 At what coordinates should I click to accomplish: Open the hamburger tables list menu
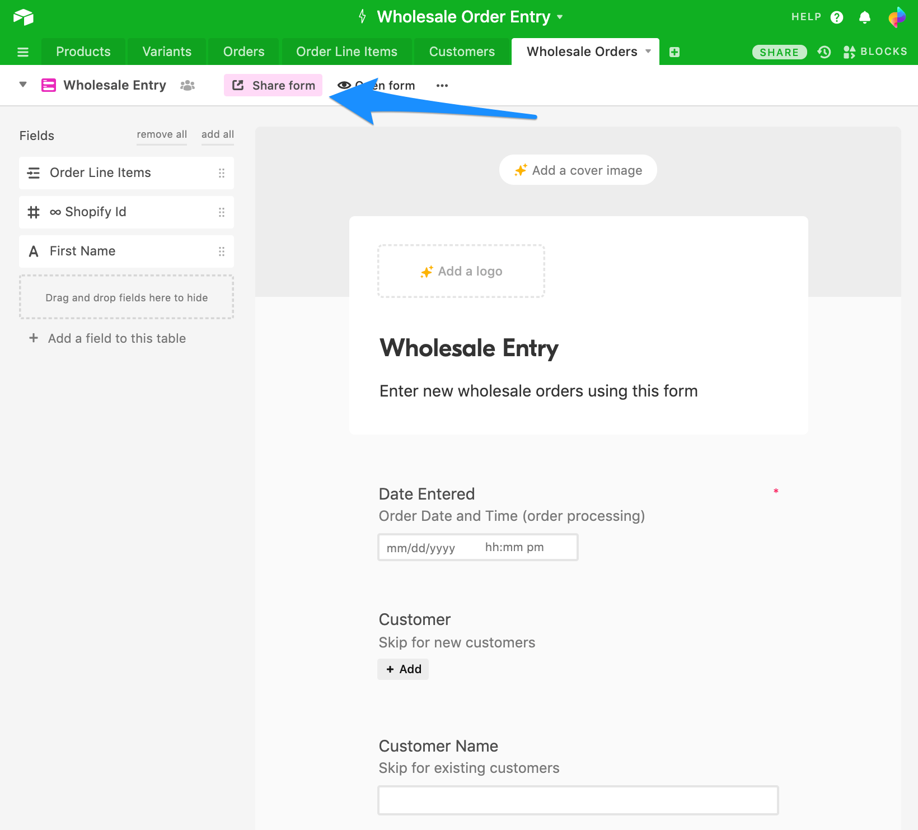(23, 52)
